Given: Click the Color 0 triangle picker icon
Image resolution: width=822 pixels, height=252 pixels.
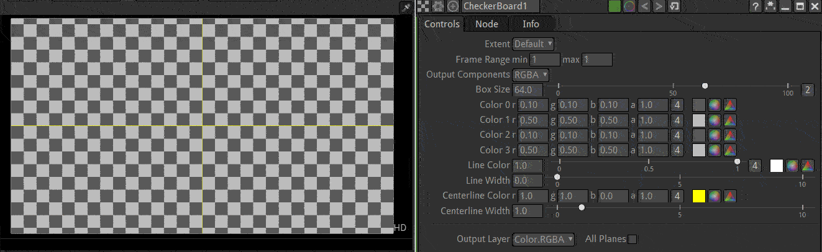Looking at the screenshot, I should pos(729,105).
